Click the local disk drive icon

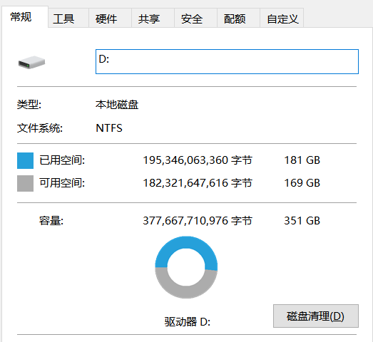pos(31,63)
